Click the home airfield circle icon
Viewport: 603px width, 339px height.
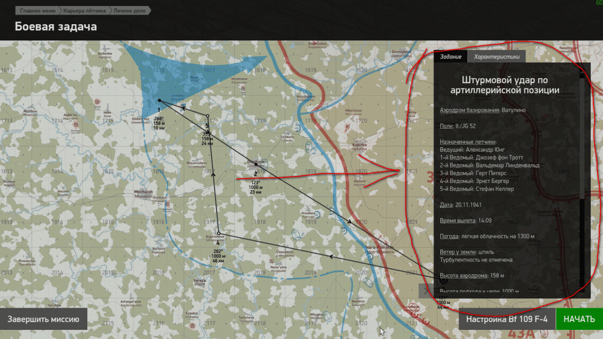(443, 280)
